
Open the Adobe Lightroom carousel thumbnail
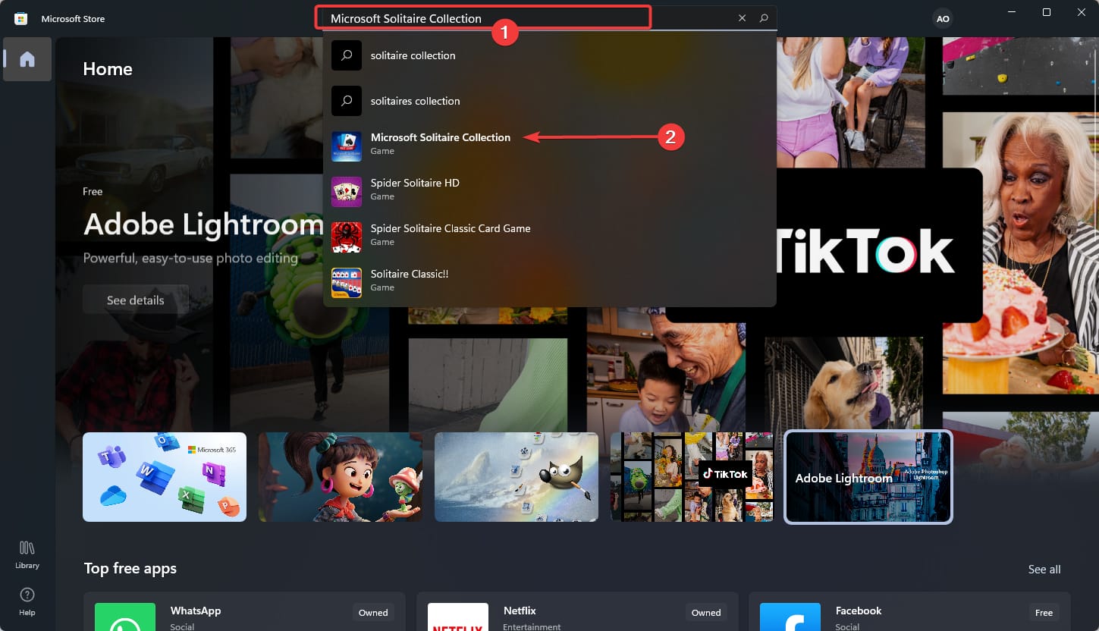[868, 477]
